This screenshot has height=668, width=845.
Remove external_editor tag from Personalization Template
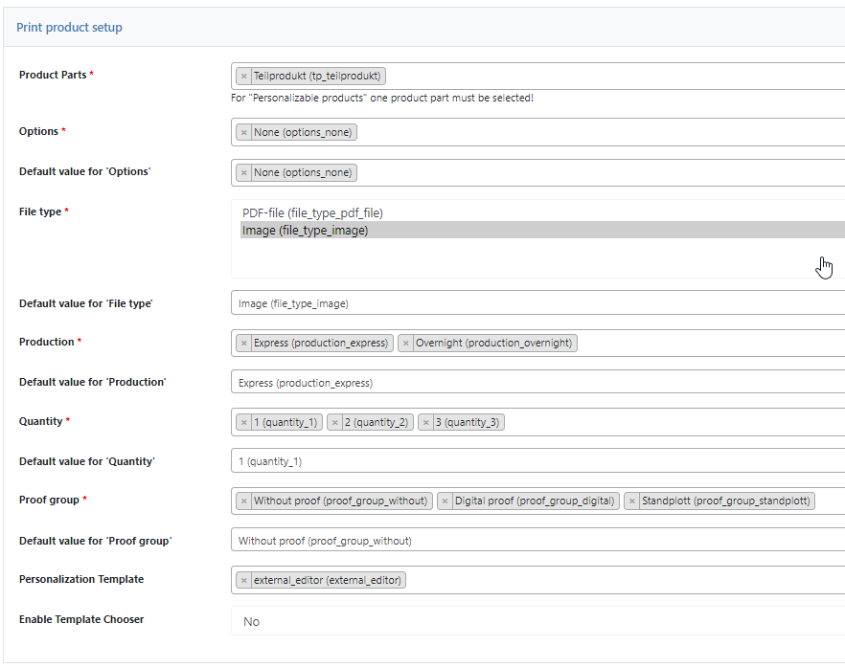tap(244, 580)
